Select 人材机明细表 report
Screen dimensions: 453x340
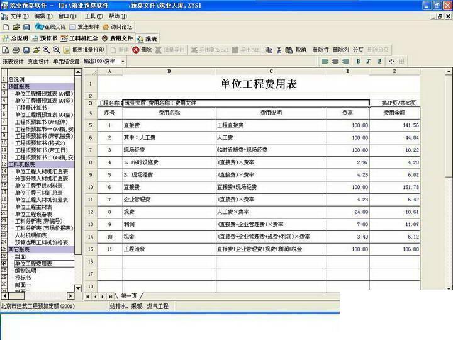[31, 235]
